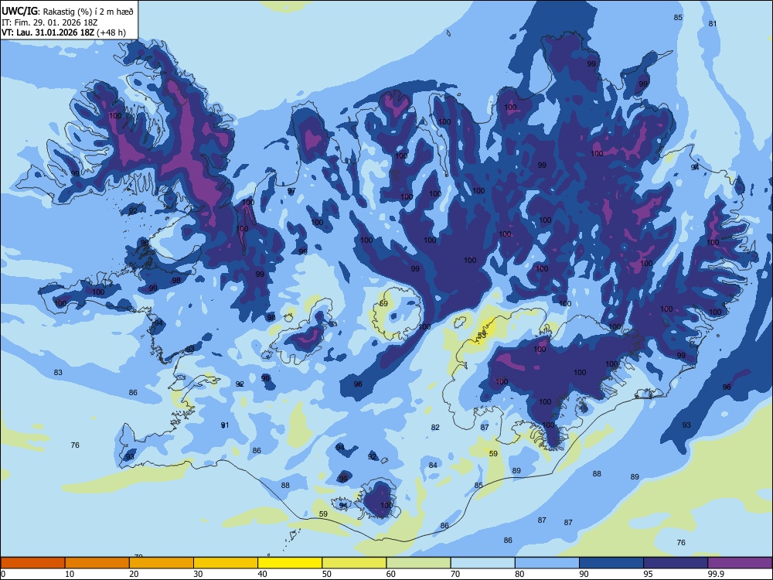Click the dark orange 0–10 legend swatch

(32, 563)
